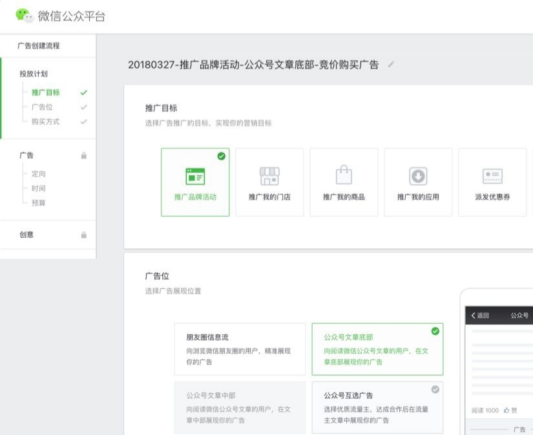Click the campaign title 20180327-推广品牌活动
The width and height of the screenshot is (533, 435).
point(253,65)
